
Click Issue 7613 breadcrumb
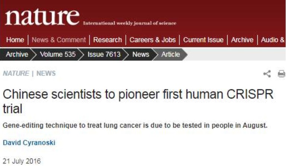tap(104, 54)
